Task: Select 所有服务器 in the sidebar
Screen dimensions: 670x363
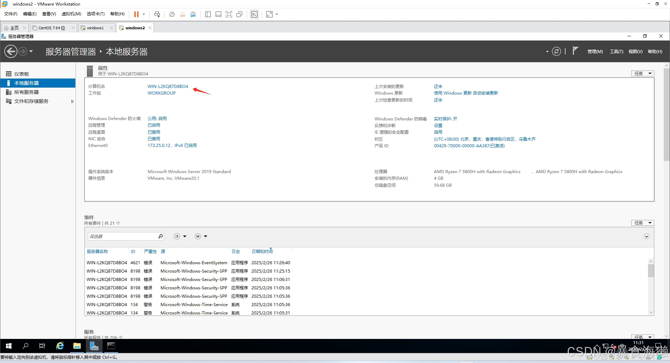Action: [38, 92]
